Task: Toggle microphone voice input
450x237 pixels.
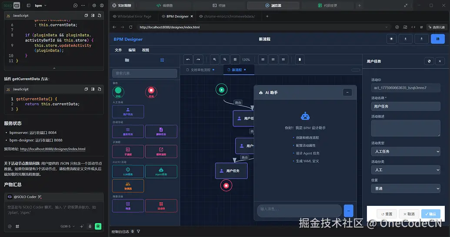Action: [x=90, y=227]
